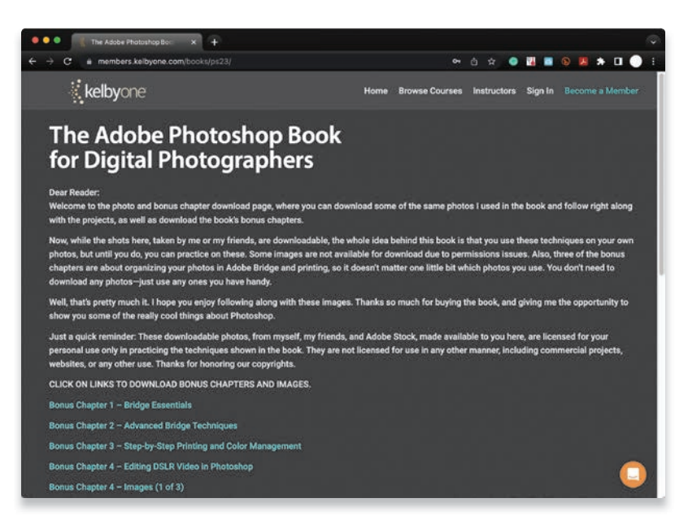Toggle the browser side panel icon
This screenshot has width=675, height=520.
pos(617,61)
